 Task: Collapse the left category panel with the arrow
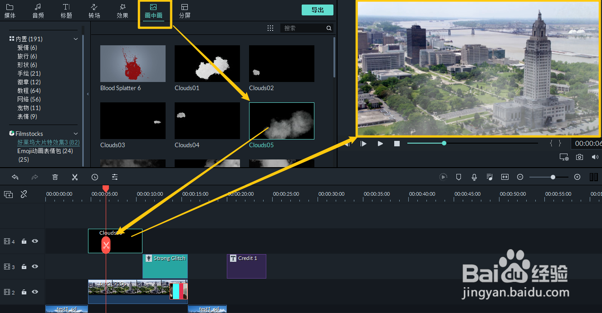coord(88,94)
